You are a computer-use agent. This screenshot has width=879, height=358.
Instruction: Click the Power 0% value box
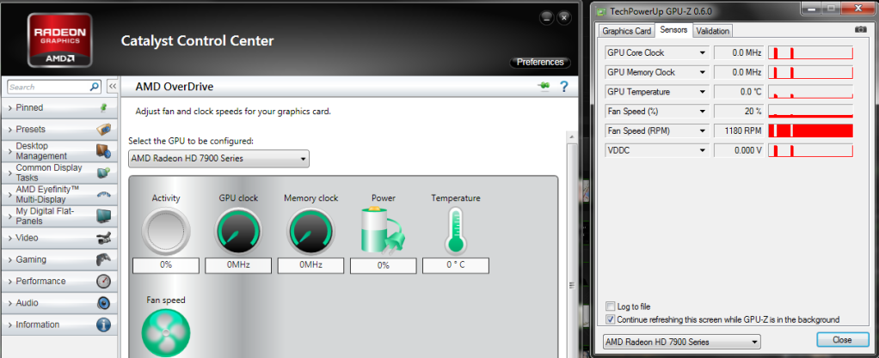pyautogui.click(x=384, y=265)
